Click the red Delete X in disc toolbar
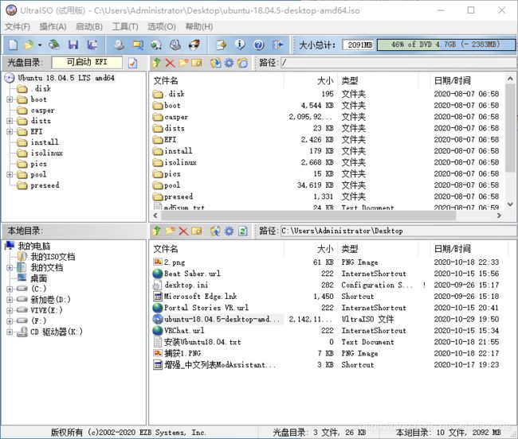The image size is (518, 439). pyautogui.click(x=170, y=63)
